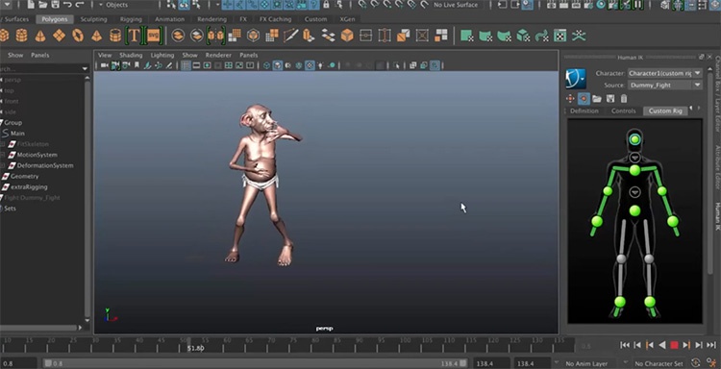Switch to the Rigging shelf tab
Viewport: 721px width, 369px height.
click(x=131, y=19)
